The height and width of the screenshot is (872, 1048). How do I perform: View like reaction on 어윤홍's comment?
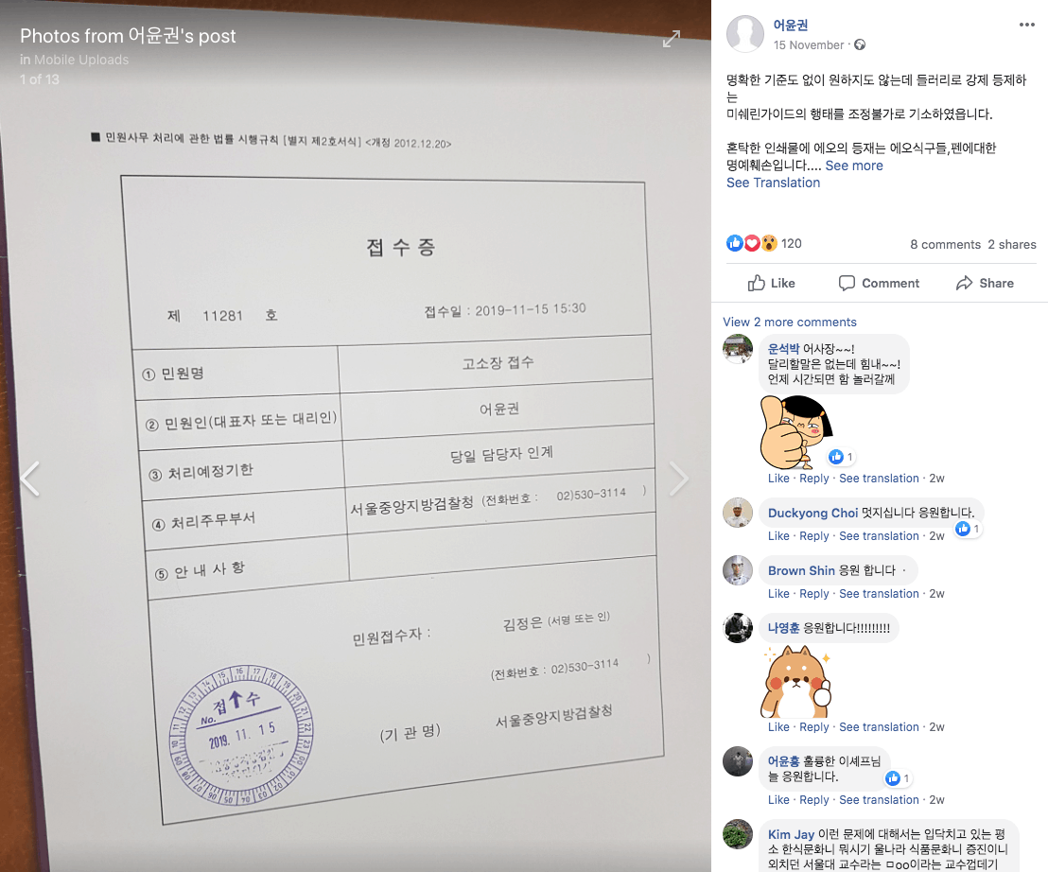898,778
